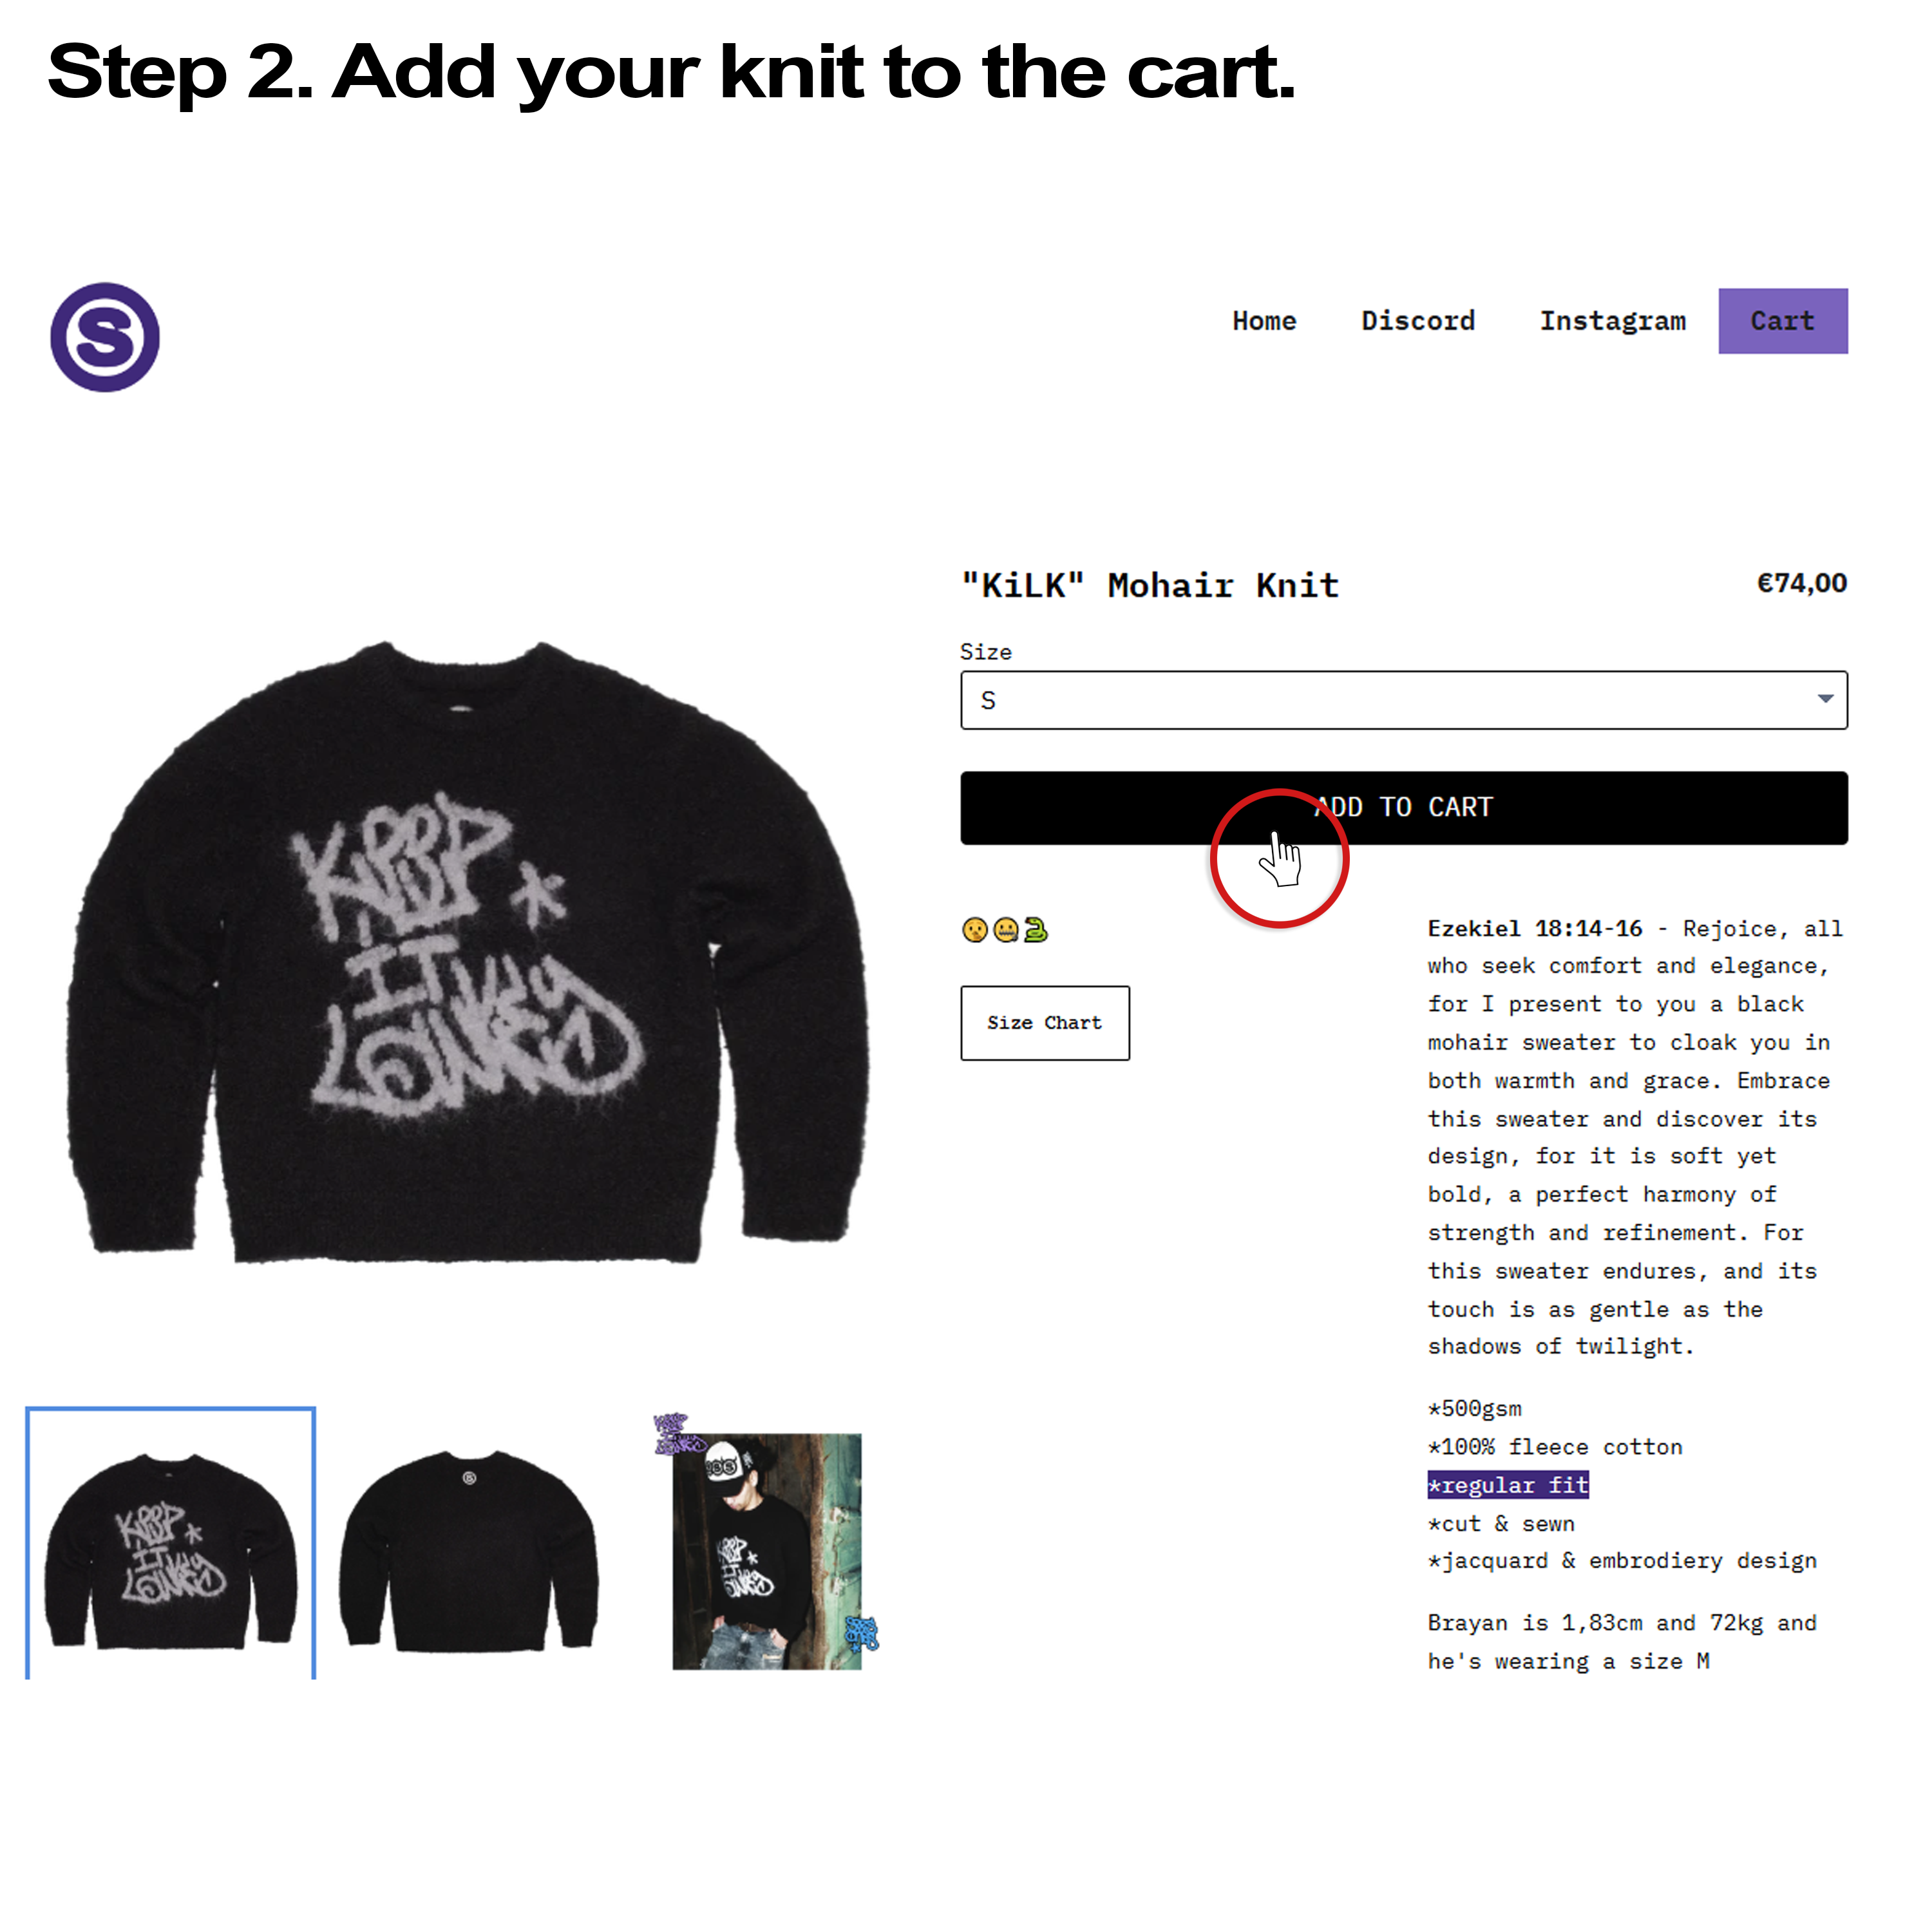Open the Cart button in header
This screenshot has height=1932, width=1932.
pyautogui.click(x=1782, y=321)
